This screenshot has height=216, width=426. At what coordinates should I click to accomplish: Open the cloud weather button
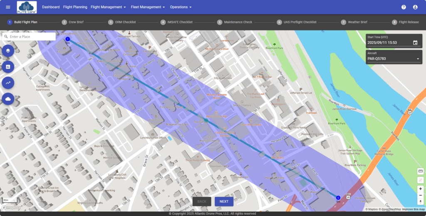click(8, 99)
